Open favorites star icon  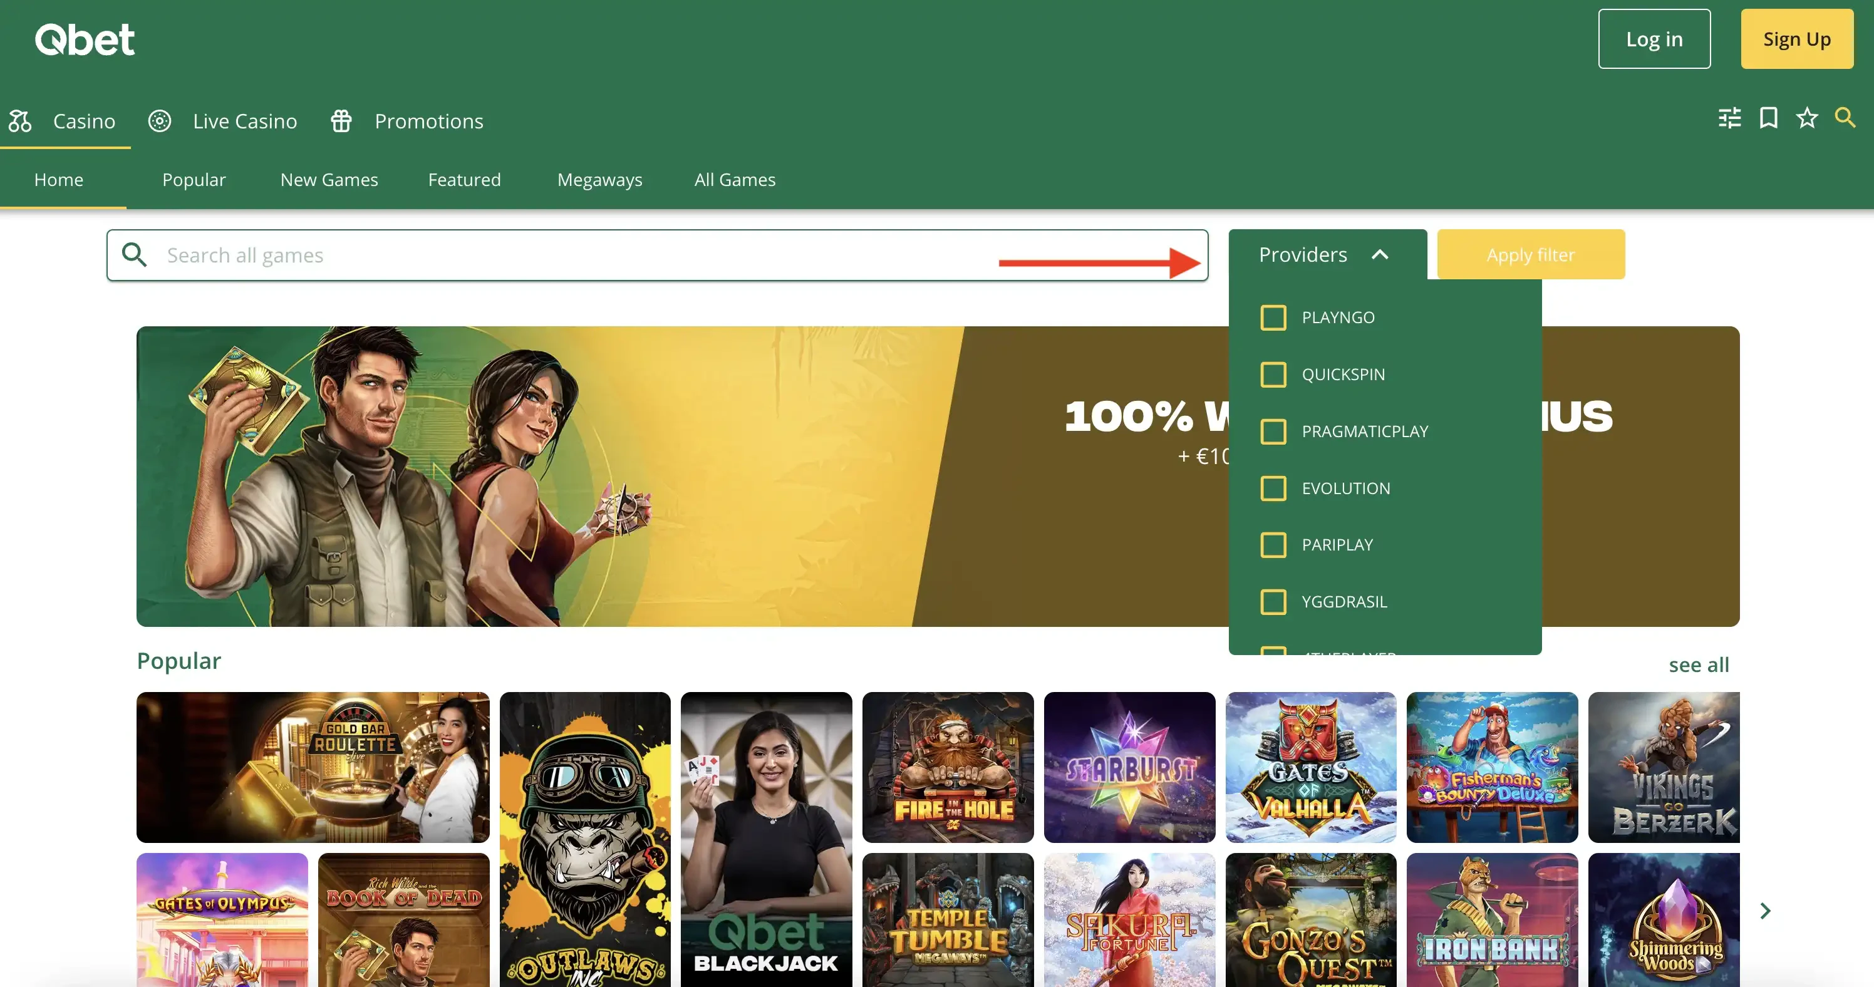[1806, 118]
